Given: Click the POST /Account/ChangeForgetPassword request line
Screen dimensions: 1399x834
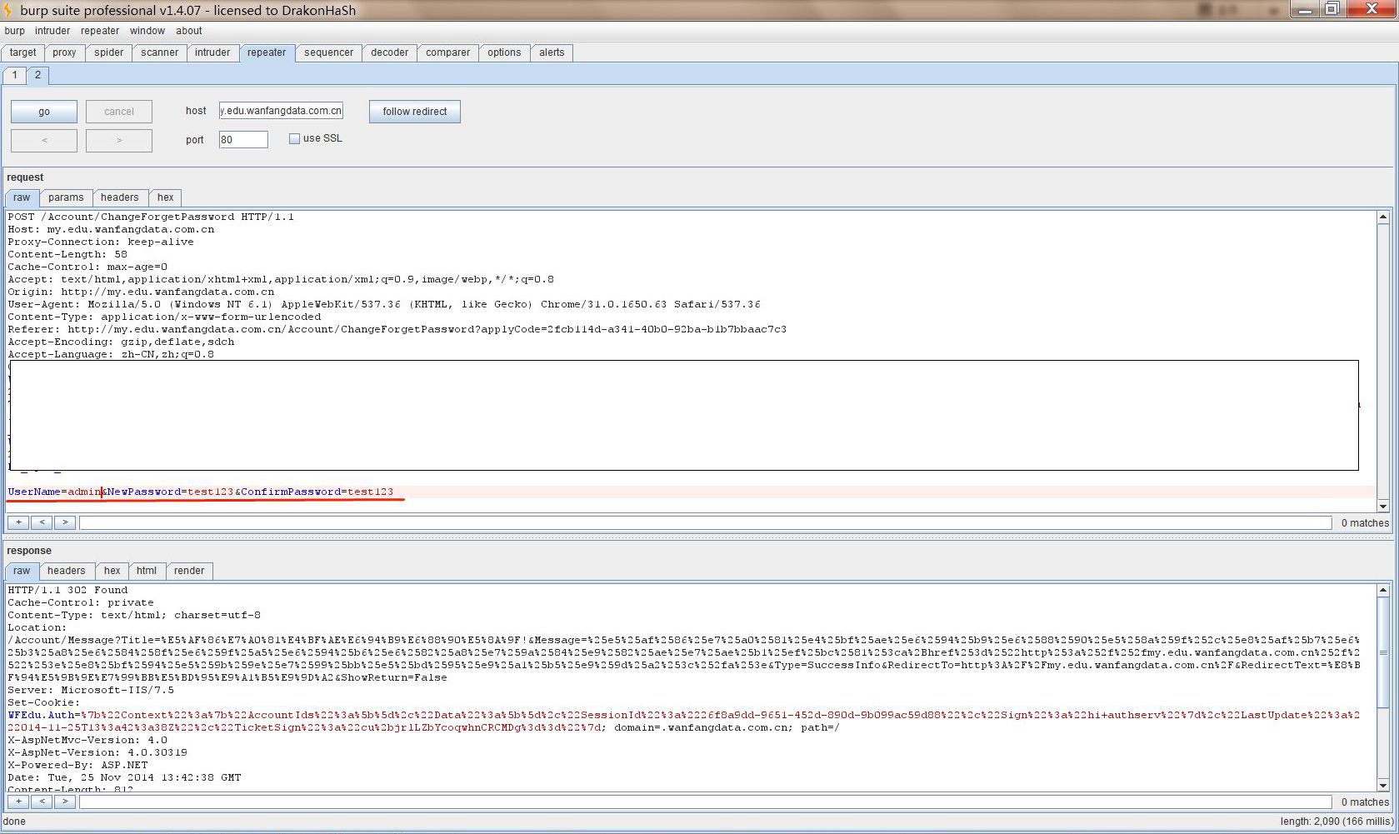Looking at the screenshot, I should pyautogui.click(x=151, y=217).
